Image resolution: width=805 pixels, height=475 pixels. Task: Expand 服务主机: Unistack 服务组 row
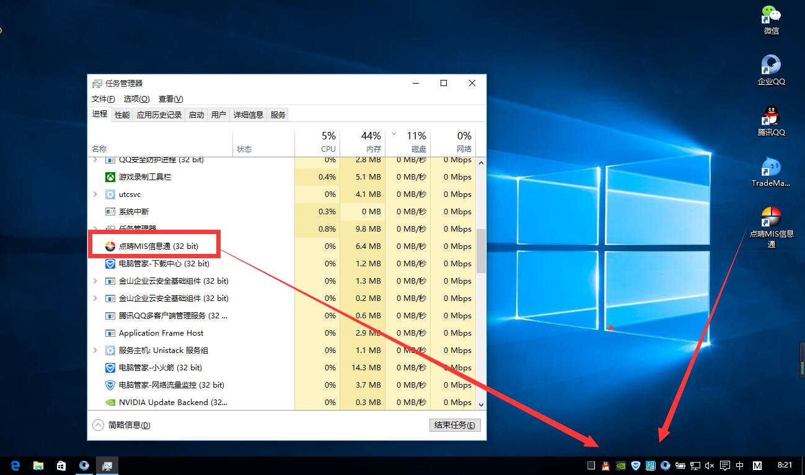95,351
